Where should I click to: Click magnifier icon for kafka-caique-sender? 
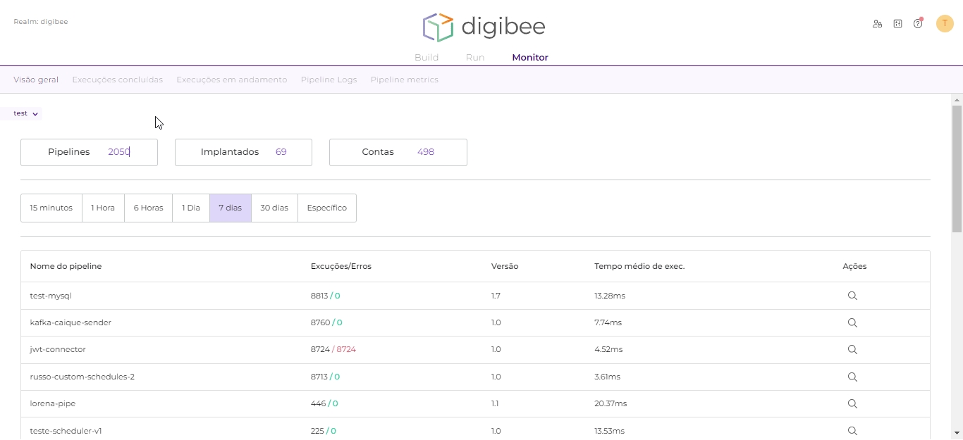pos(852,323)
